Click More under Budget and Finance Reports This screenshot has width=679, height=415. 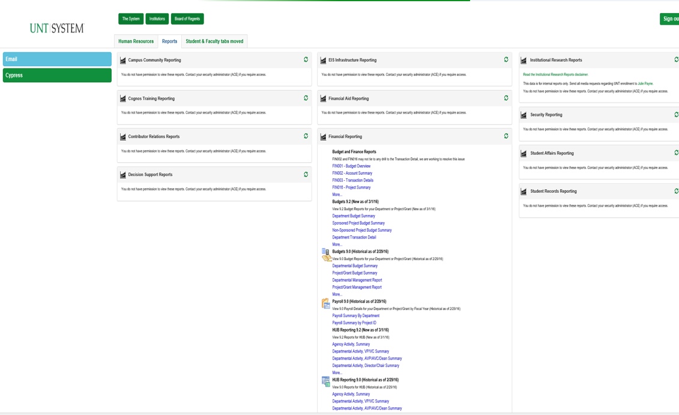337,195
